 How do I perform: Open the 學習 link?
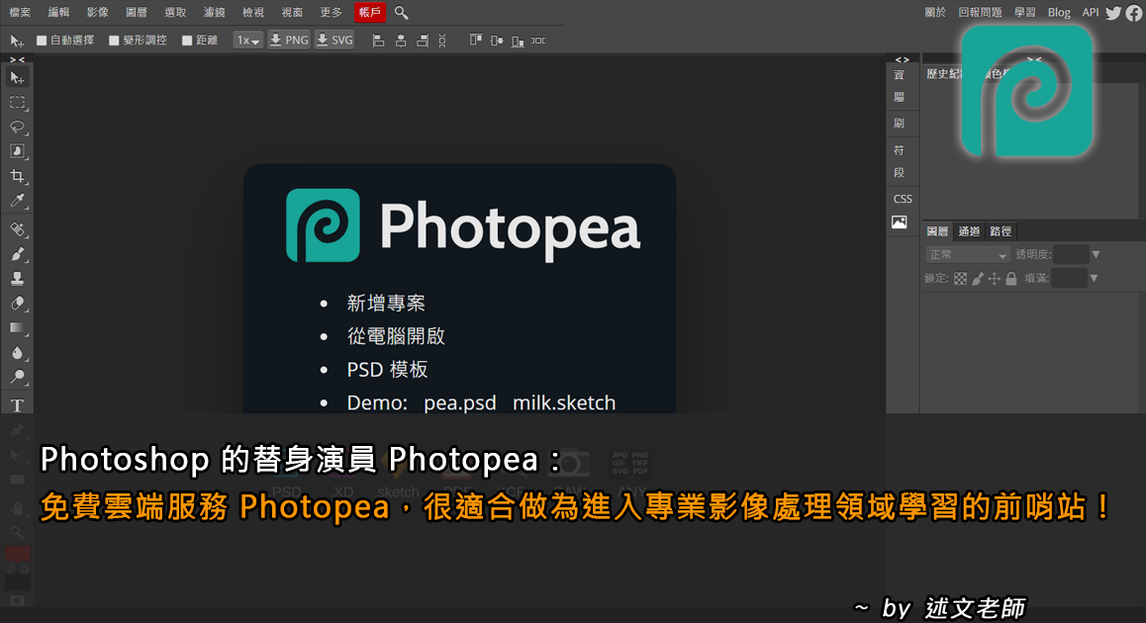tap(1024, 13)
